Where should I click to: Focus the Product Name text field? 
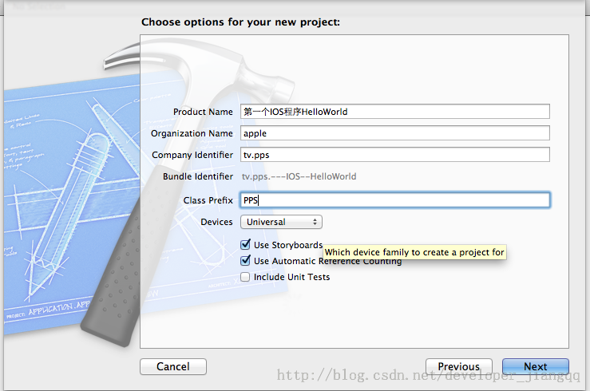coord(395,112)
